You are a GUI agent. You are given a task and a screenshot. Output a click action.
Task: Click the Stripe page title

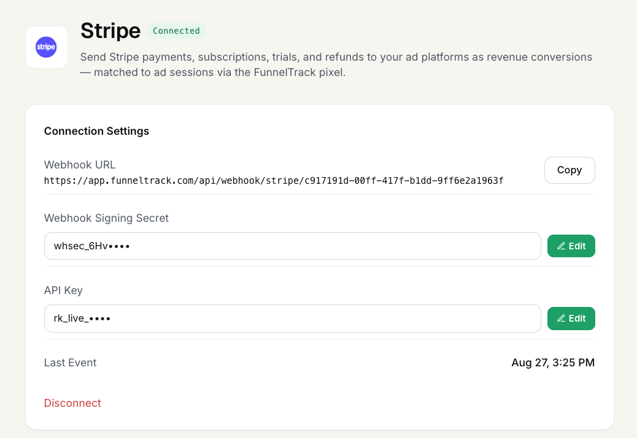(x=110, y=31)
